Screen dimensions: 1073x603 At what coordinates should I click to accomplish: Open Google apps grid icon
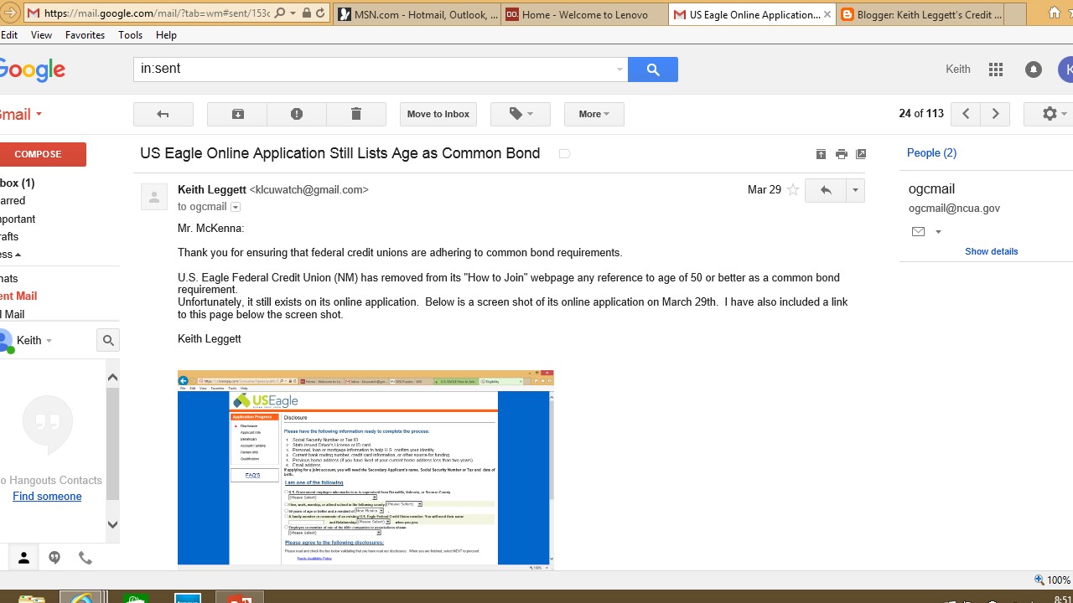coord(996,70)
